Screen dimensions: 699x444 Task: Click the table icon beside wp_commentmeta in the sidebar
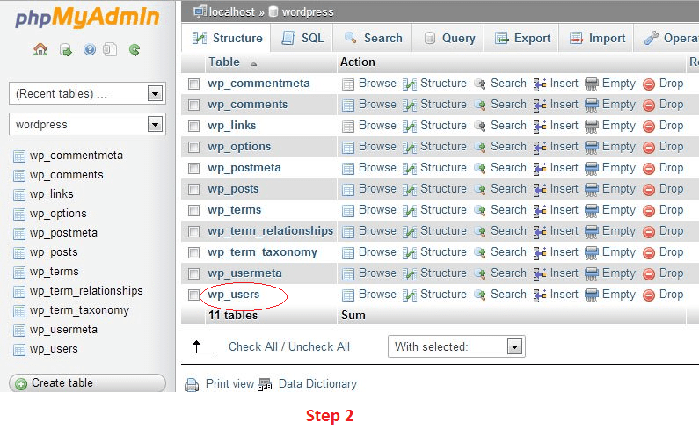pyautogui.click(x=19, y=156)
